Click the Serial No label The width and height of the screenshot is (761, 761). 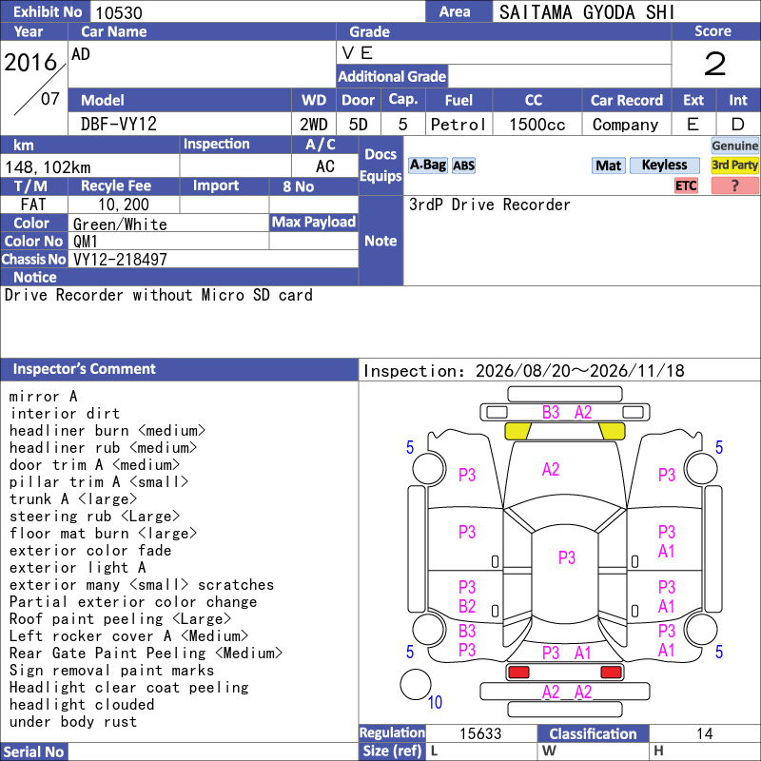tap(34, 751)
